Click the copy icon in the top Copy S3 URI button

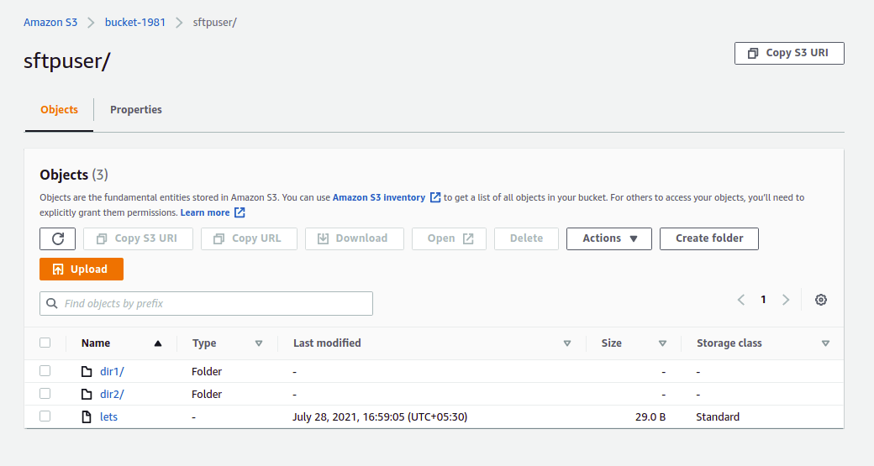(x=752, y=53)
